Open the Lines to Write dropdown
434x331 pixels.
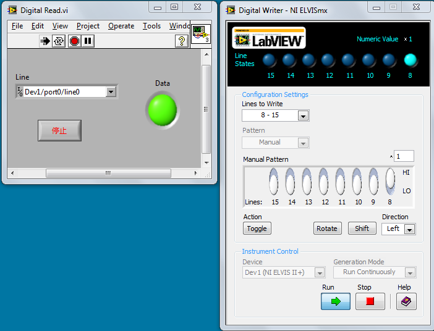pyautogui.click(x=304, y=115)
